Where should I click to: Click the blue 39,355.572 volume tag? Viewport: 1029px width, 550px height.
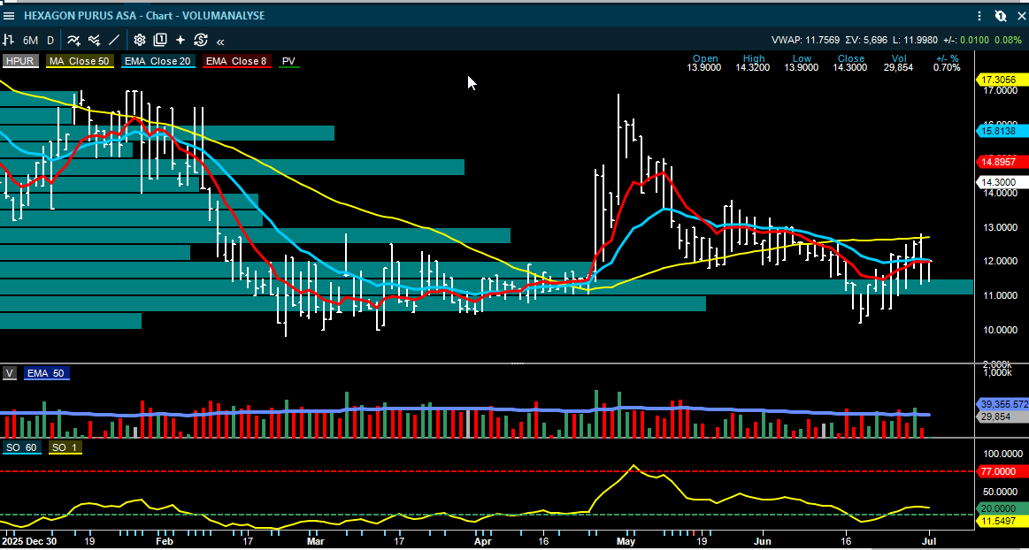(x=1003, y=404)
